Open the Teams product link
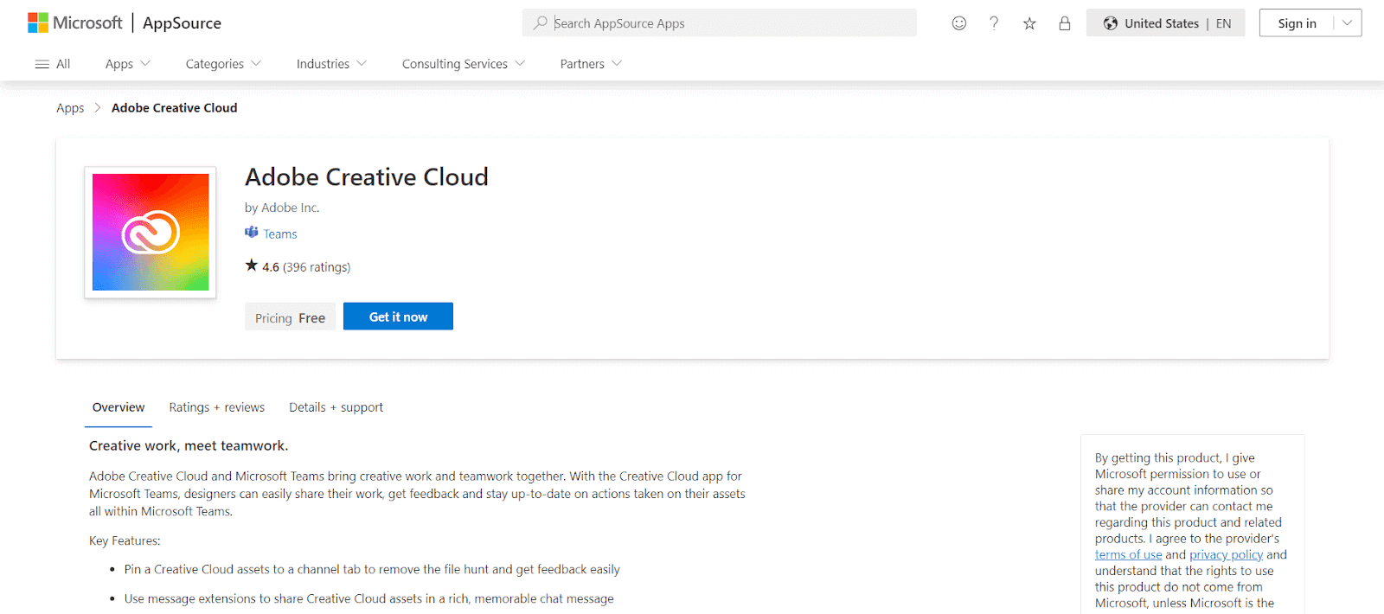 [280, 234]
